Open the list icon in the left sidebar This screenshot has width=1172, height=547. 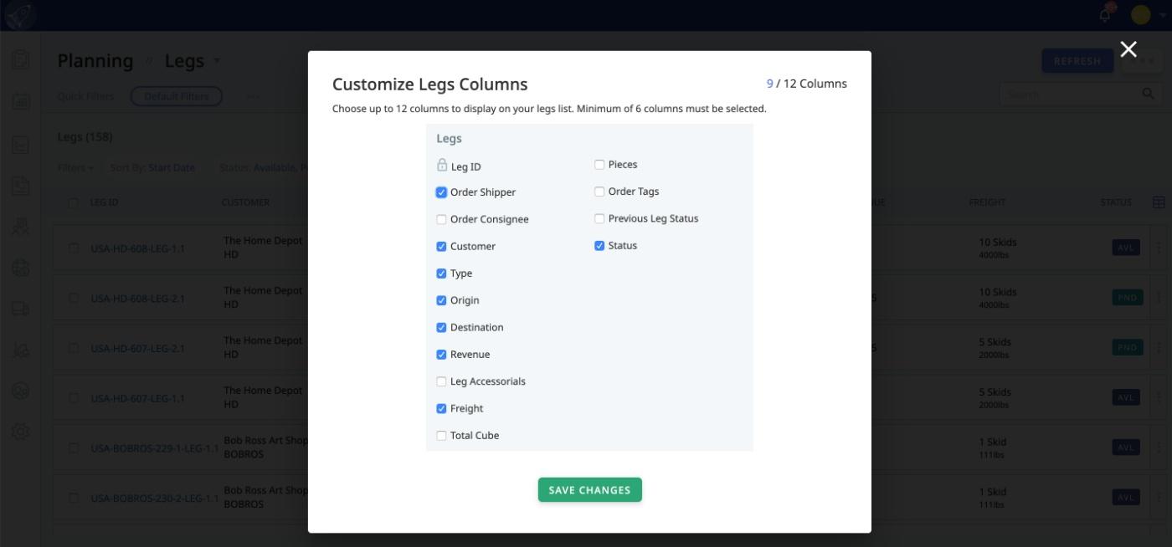tap(20, 144)
